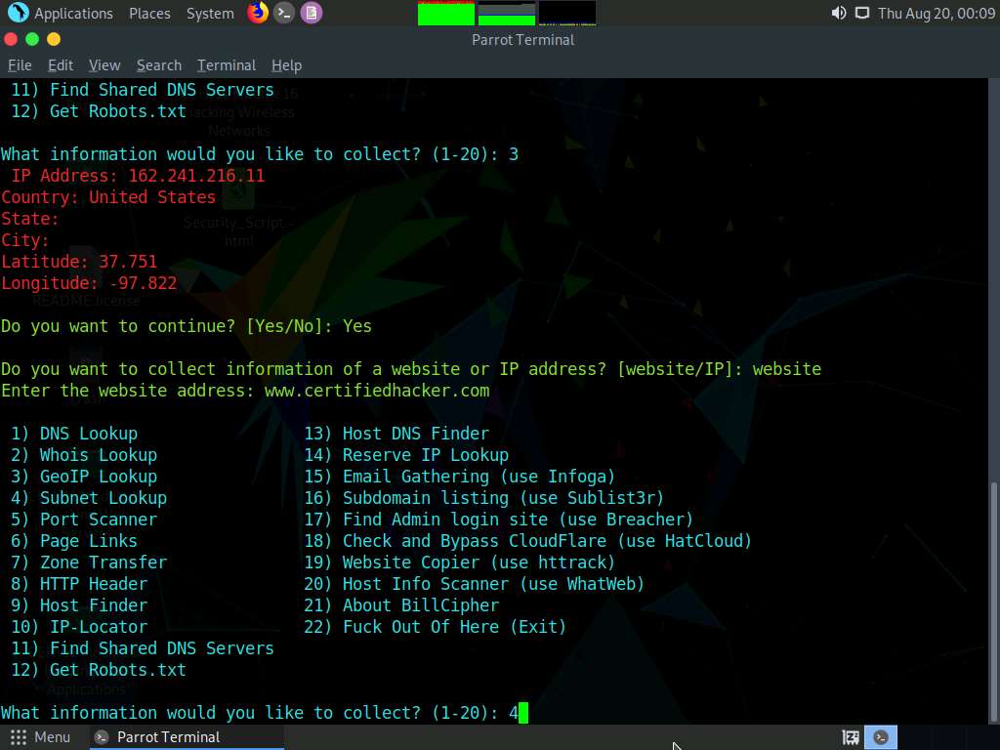This screenshot has width=1000, height=750.
Task: Click the green cursor at the bottom prompt
Action: pos(523,713)
